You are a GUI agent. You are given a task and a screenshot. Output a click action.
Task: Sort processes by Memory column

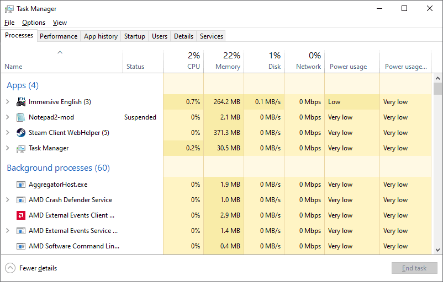click(224, 62)
